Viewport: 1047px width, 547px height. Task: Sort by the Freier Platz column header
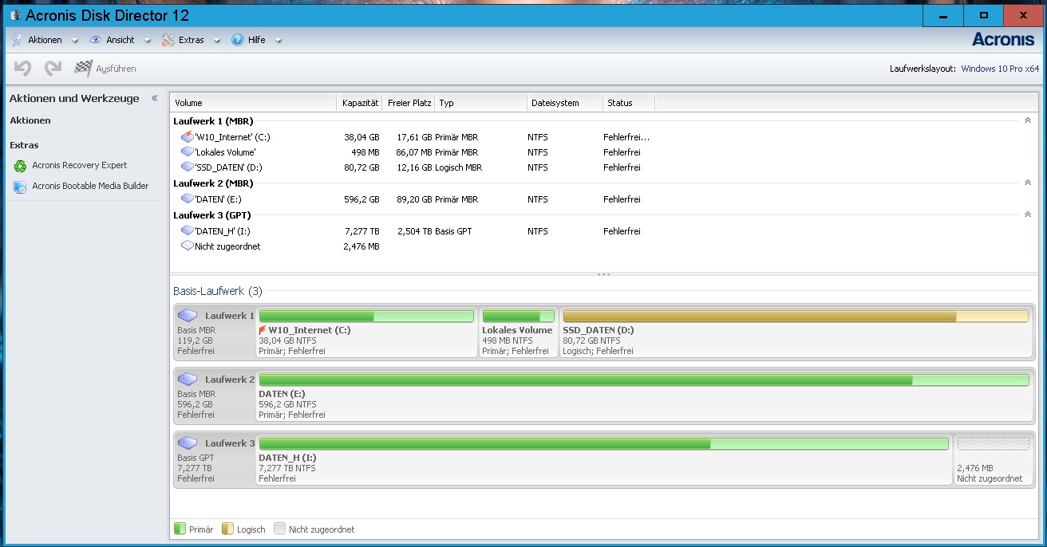(x=409, y=103)
